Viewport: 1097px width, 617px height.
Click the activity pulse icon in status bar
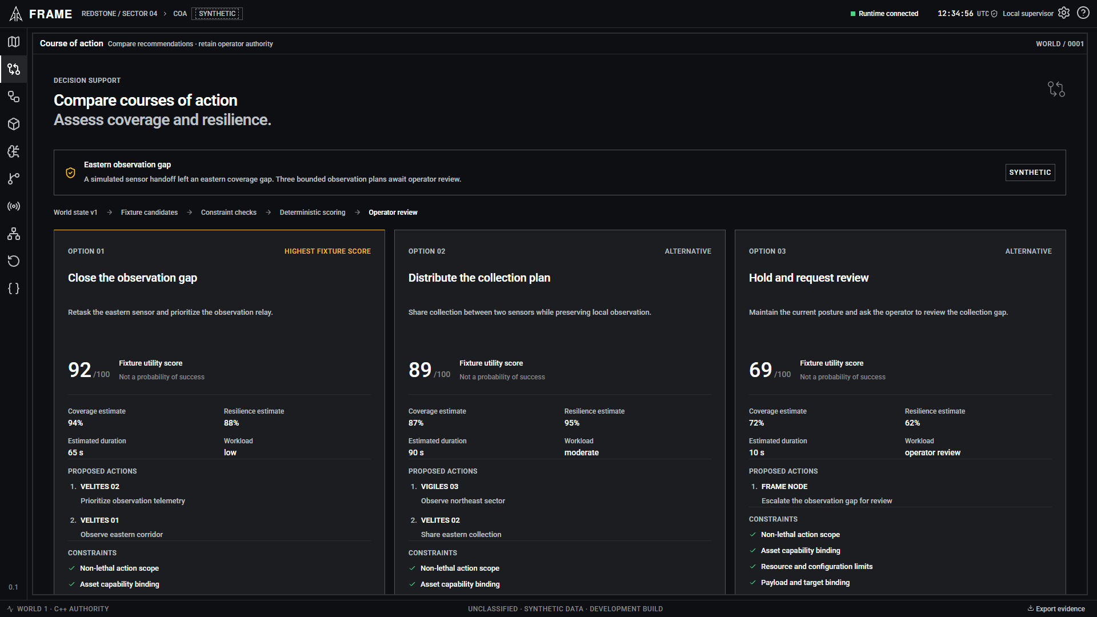click(x=10, y=609)
